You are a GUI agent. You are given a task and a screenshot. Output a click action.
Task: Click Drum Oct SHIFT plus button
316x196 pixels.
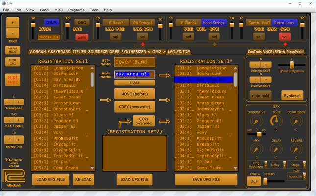(x=266, y=80)
